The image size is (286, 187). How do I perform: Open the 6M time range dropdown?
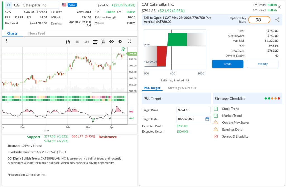tap(87, 42)
